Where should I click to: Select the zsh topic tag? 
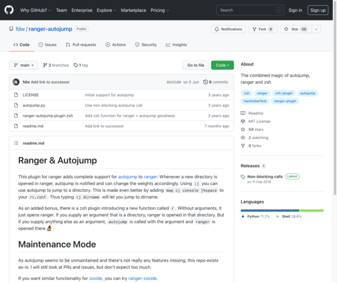tap(247, 93)
